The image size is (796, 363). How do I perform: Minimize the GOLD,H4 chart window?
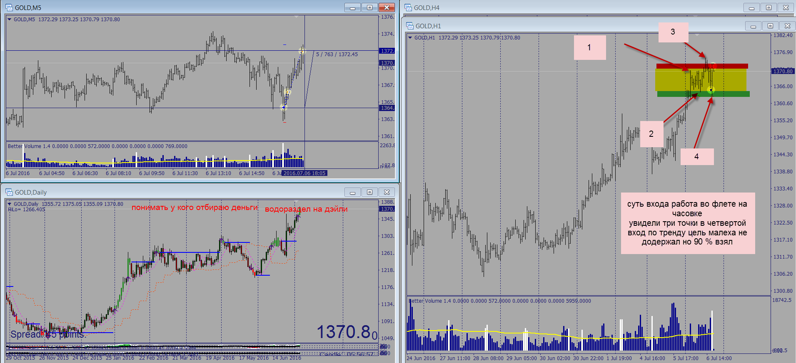coord(752,7)
